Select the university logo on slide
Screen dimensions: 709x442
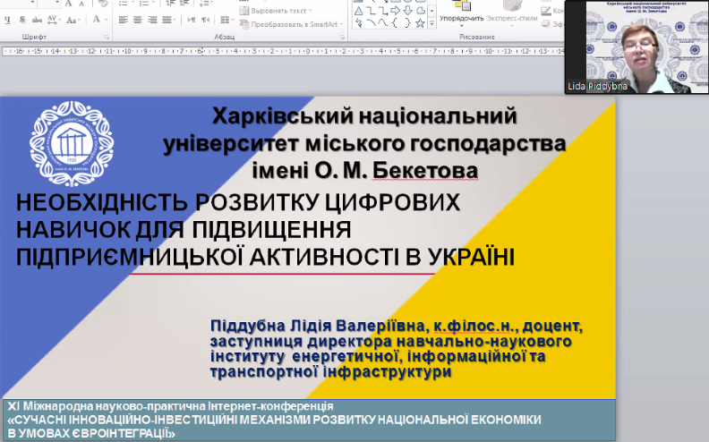pyautogui.click(x=72, y=144)
